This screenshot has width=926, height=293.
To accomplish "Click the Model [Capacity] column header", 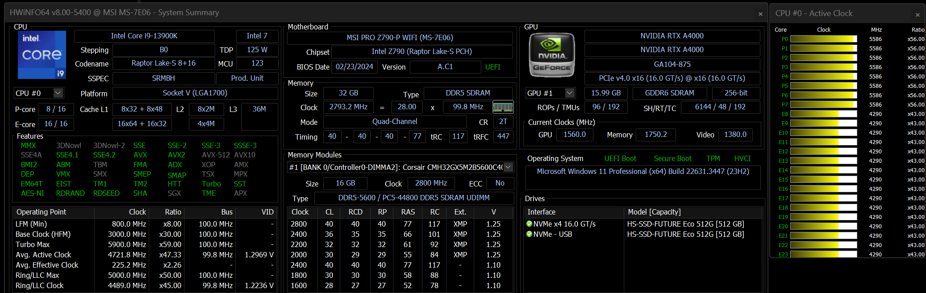I will 693,212.
